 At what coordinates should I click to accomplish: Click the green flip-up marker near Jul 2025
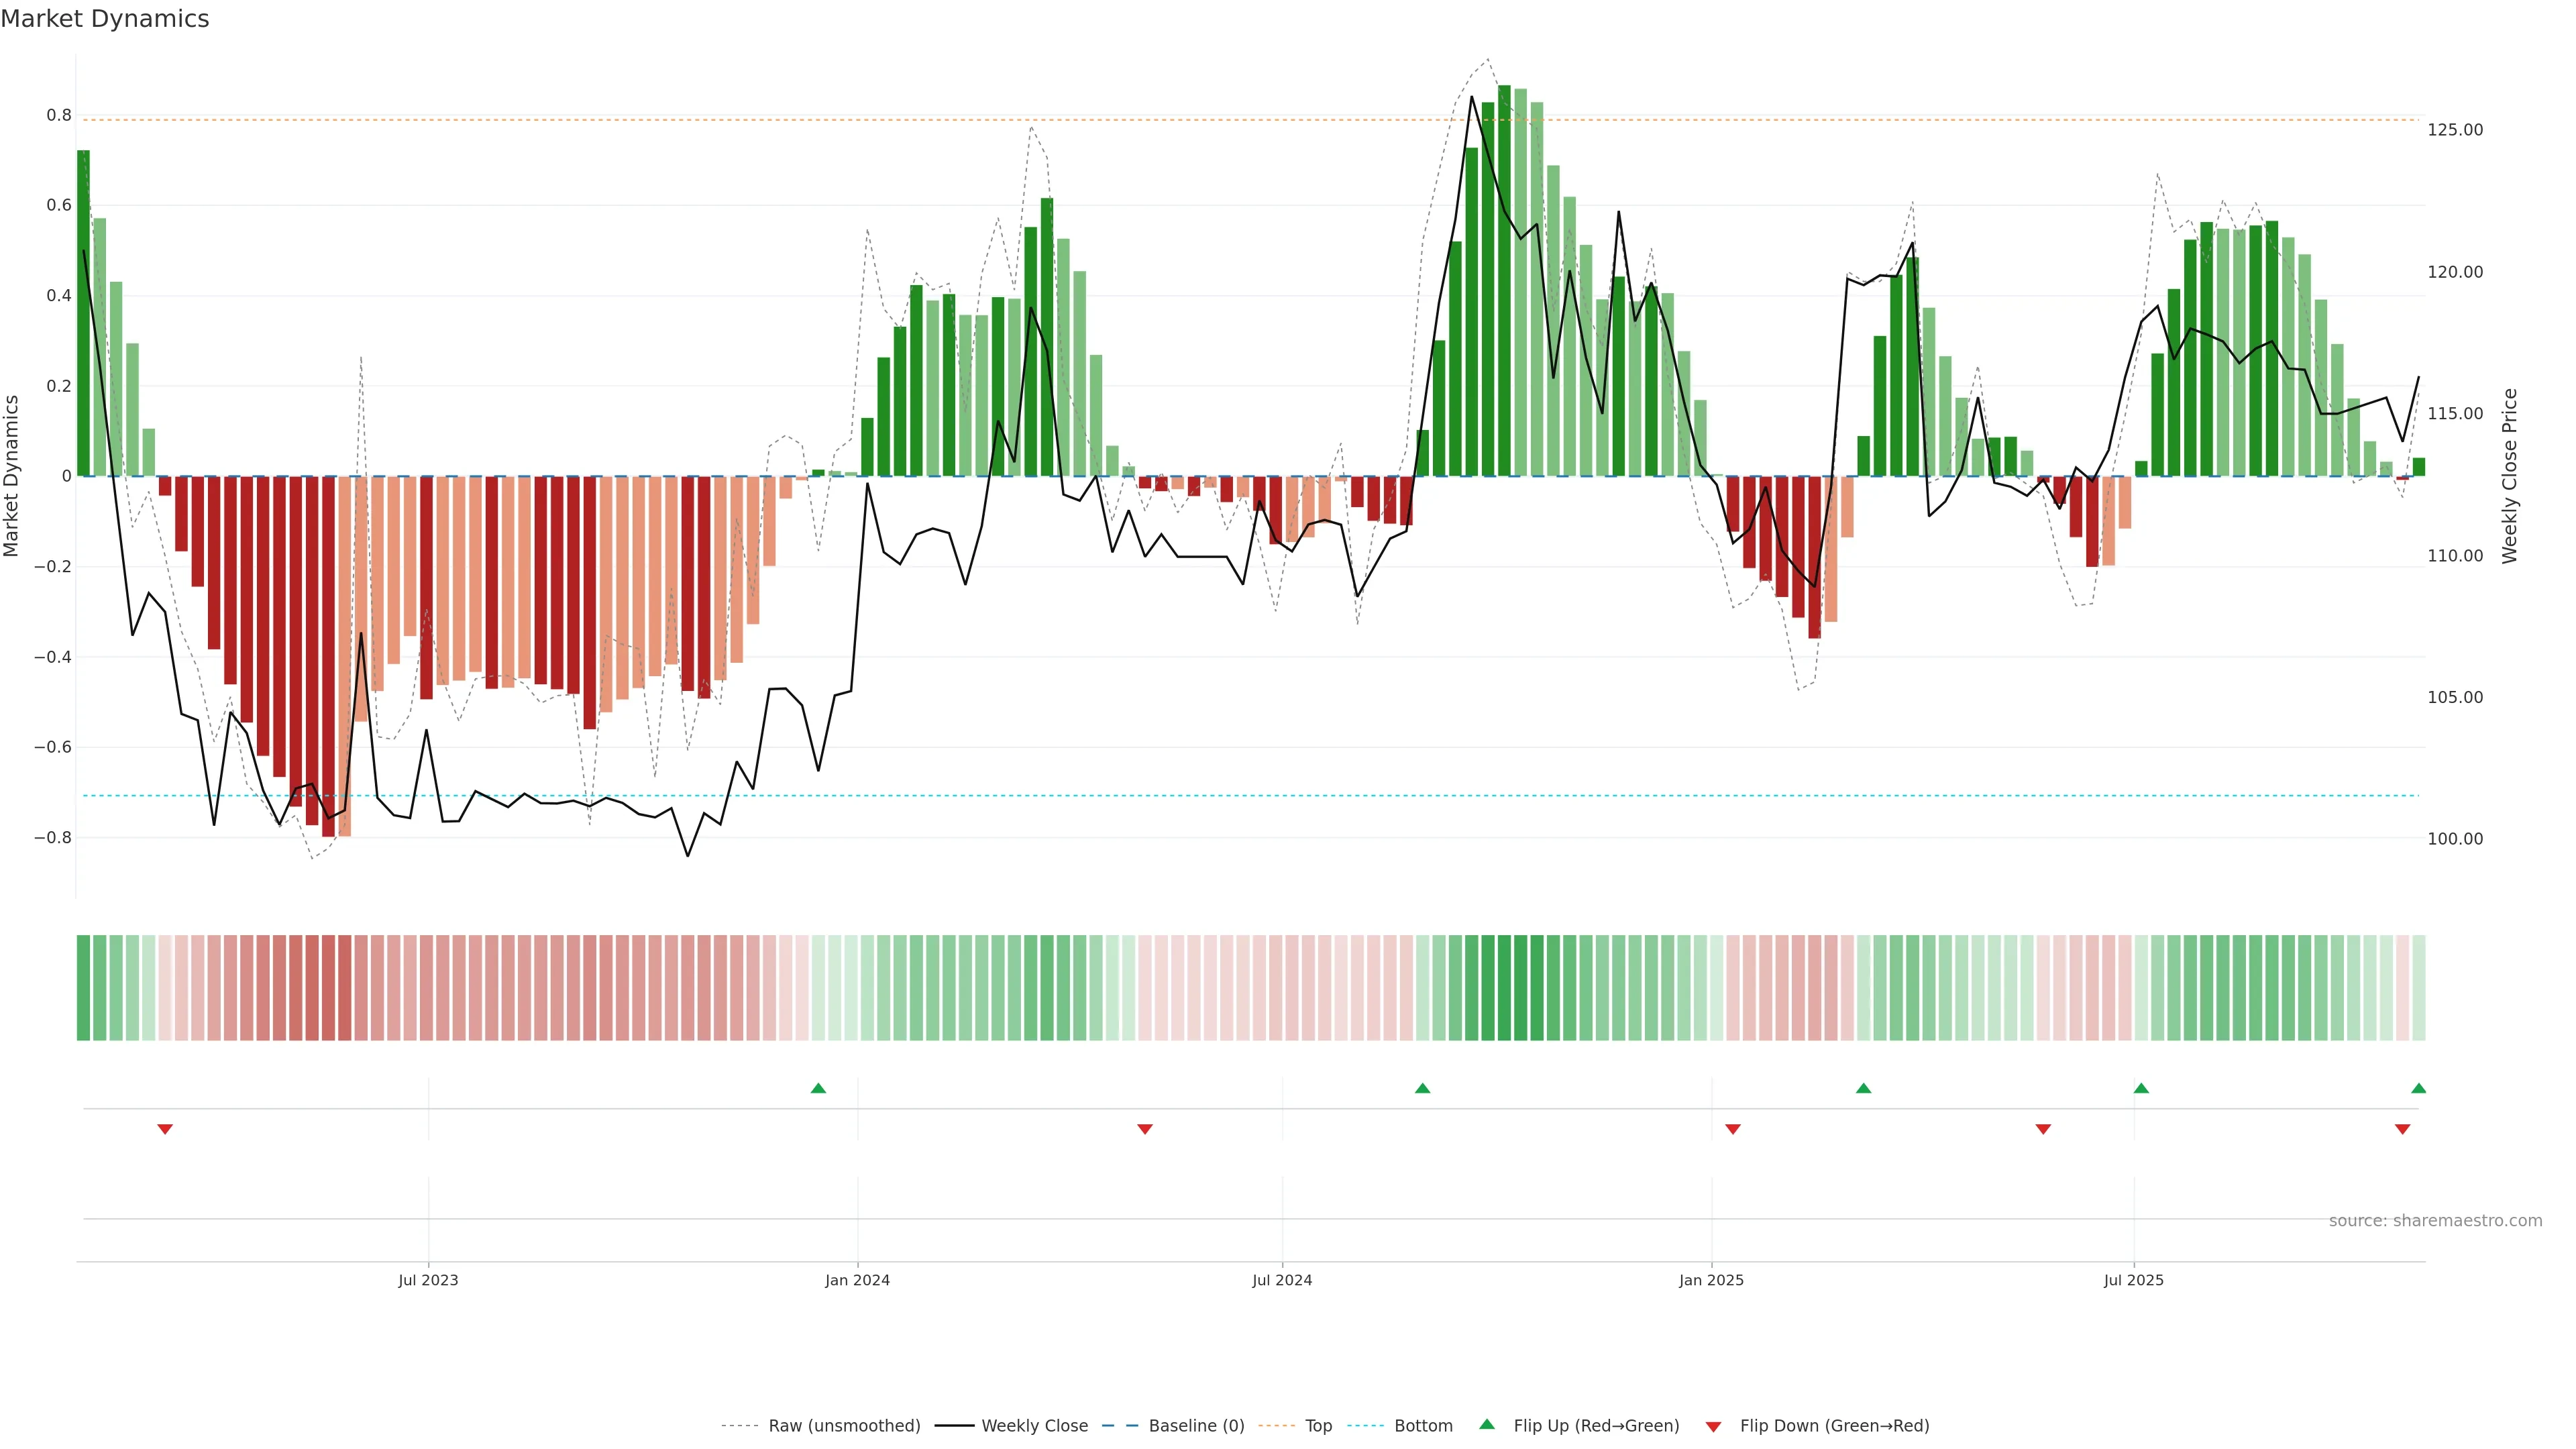point(2141,1088)
